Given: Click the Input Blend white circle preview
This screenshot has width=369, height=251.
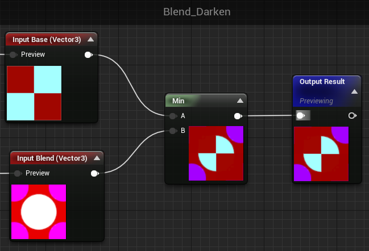Looking at the screenshot, I should tap(39, 212).
